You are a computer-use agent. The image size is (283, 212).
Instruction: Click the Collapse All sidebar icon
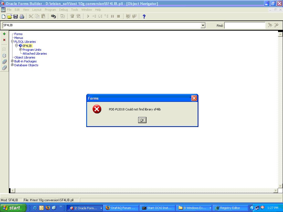[x=4, y=68]
